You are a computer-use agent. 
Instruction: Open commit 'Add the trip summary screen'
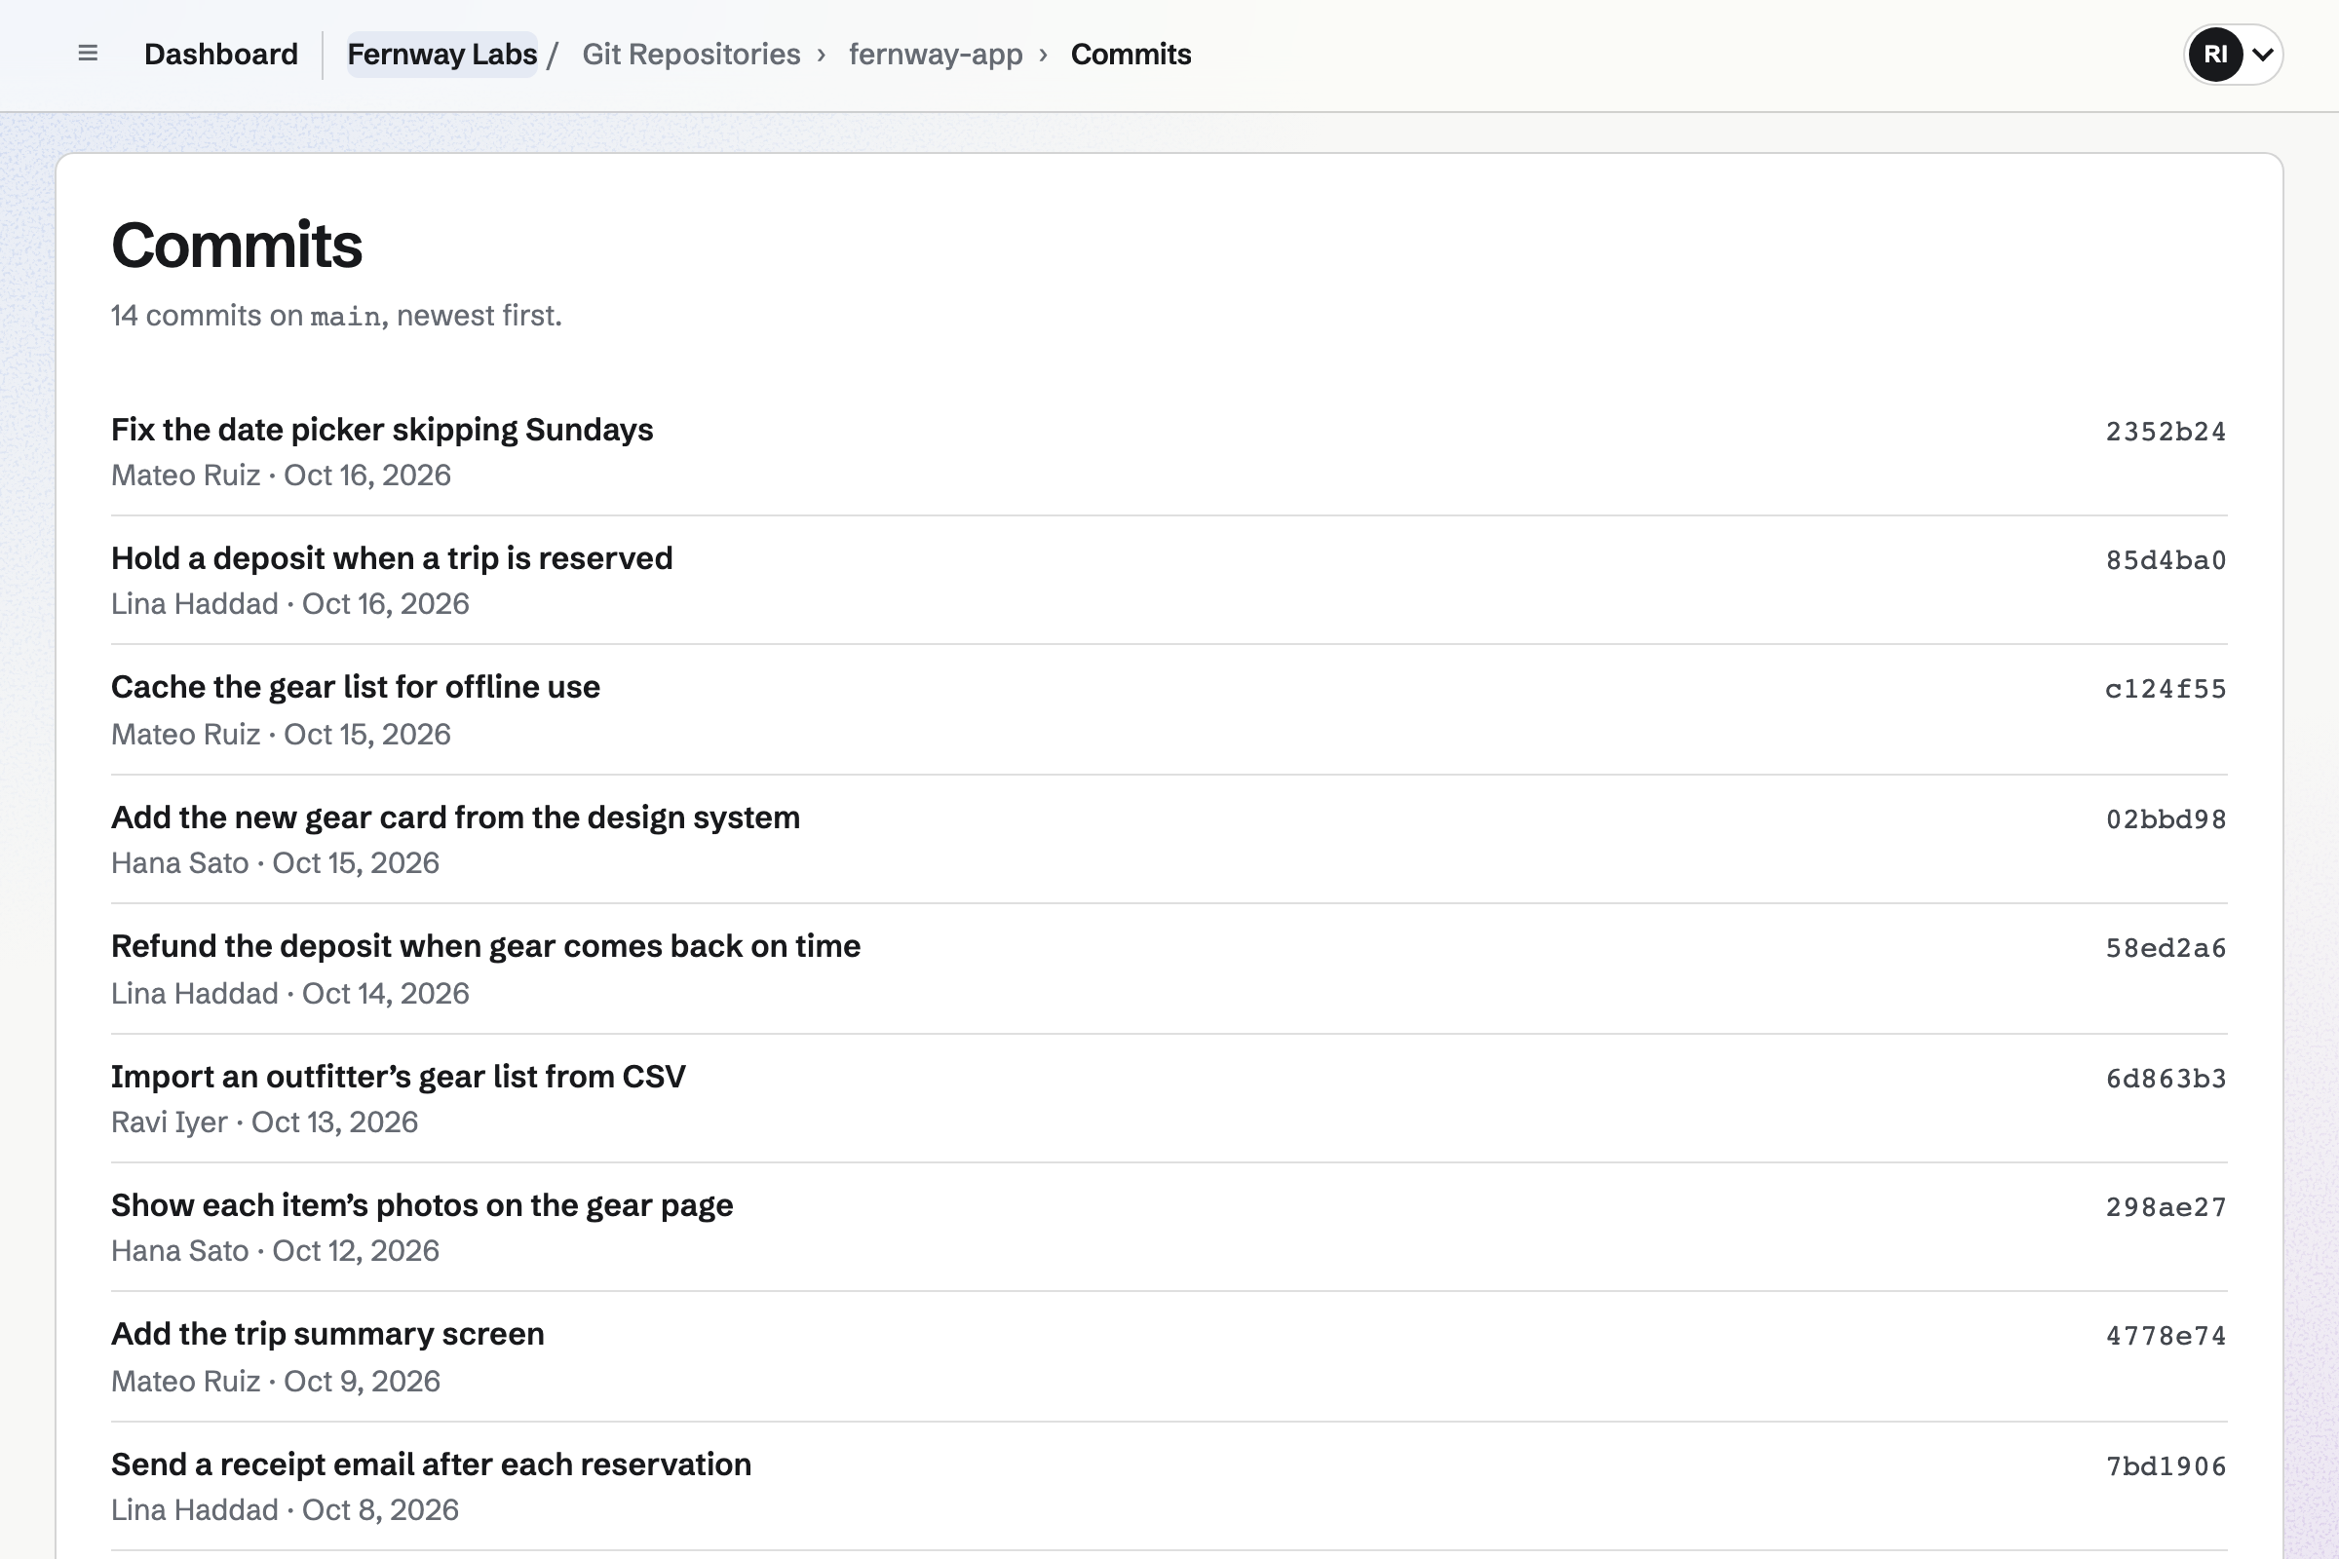pyautogui.click(x=327, y=1333)
